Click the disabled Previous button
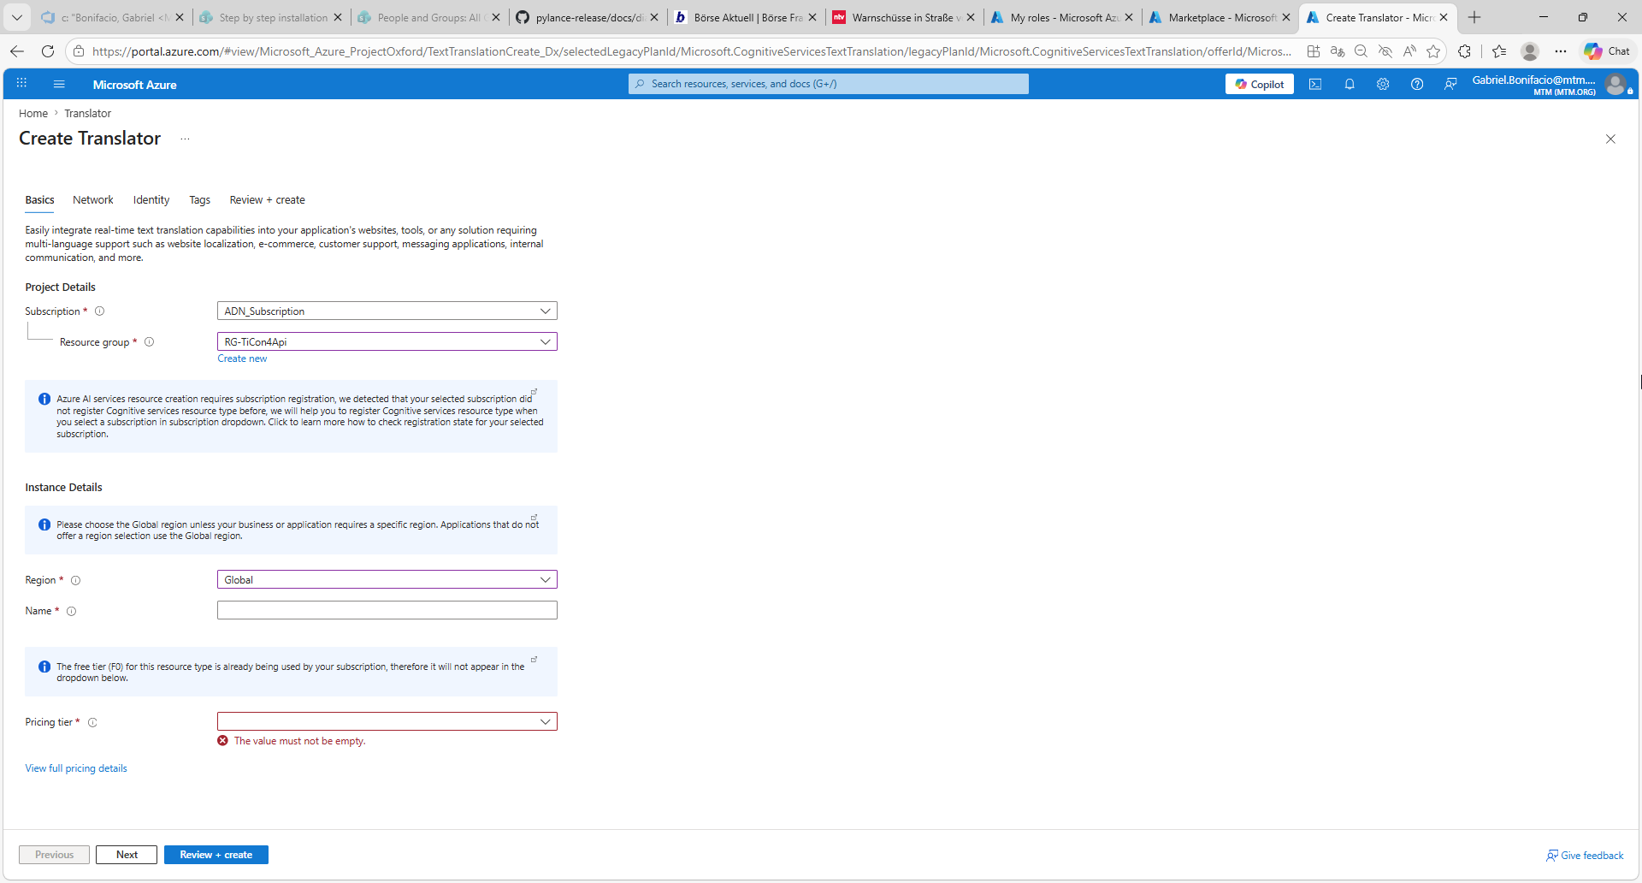 54,855
